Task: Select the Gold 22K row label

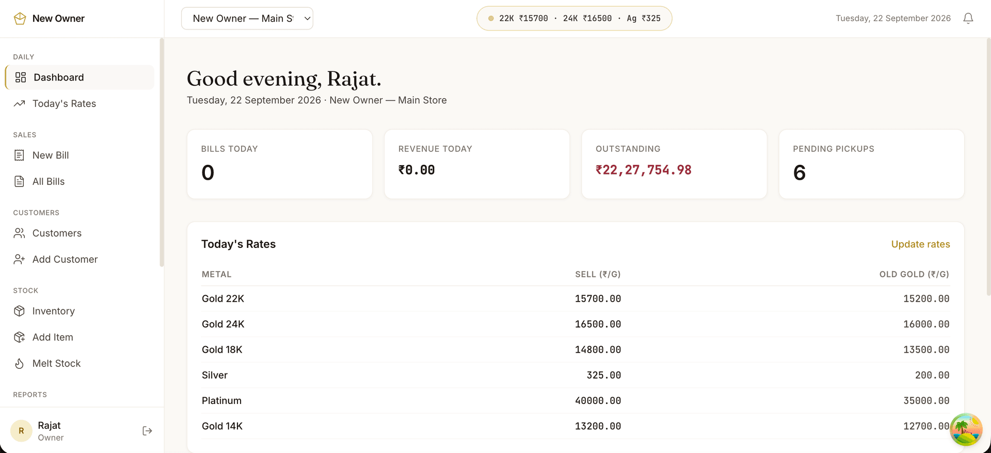Action: pos(223,299)
